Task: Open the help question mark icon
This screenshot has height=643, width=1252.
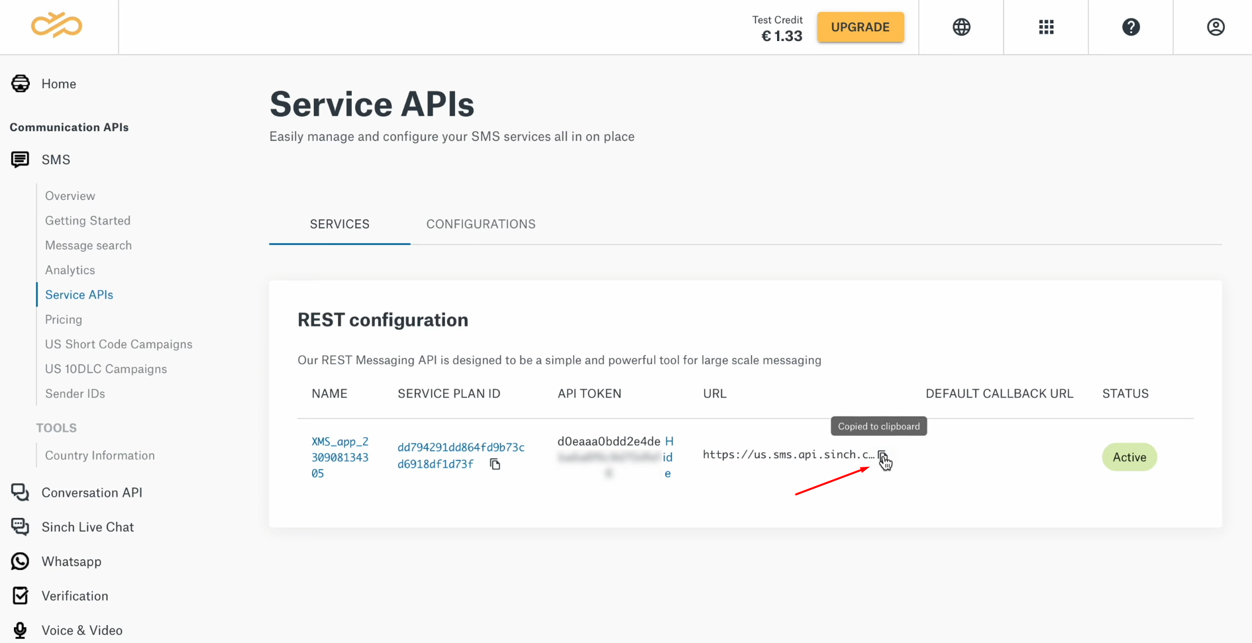Action: (1131, 27)
